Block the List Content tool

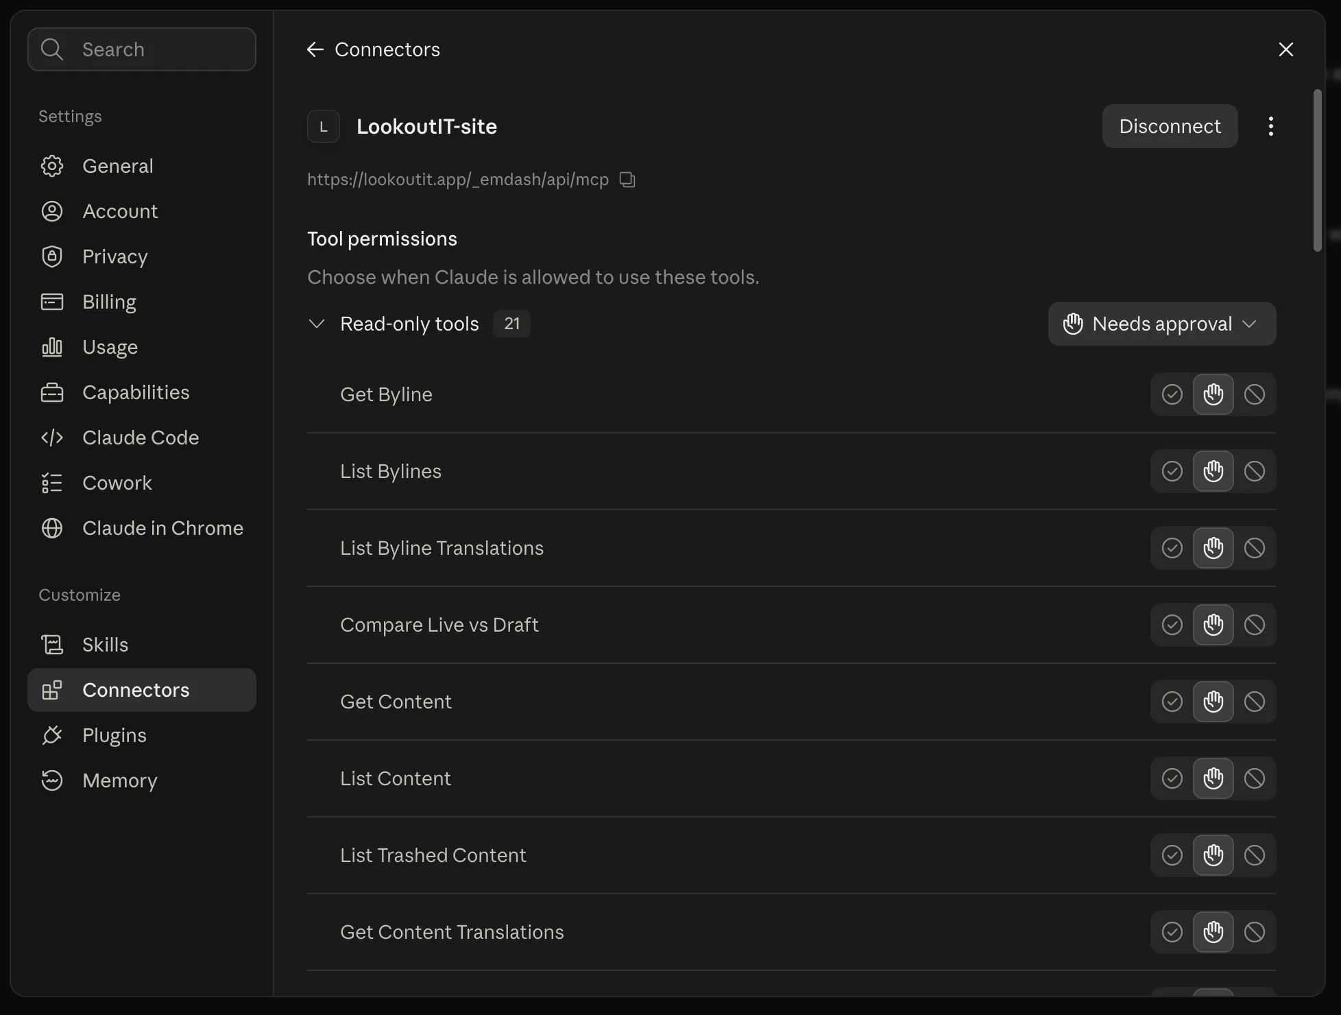click(1255, 778)
